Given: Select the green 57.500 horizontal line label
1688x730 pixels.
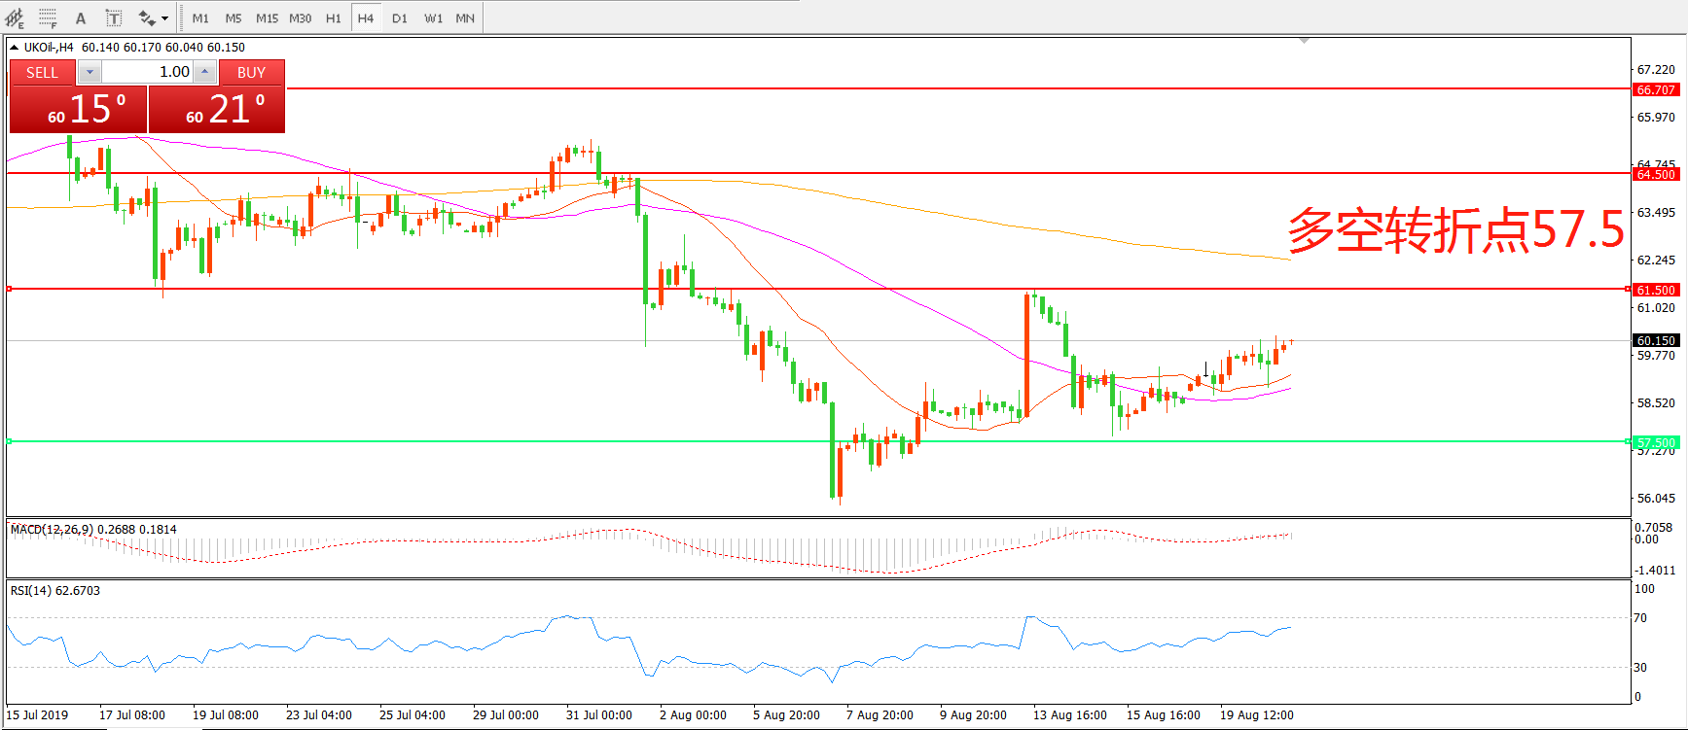Looking at the screenshot, I should tap(1655, 442).
